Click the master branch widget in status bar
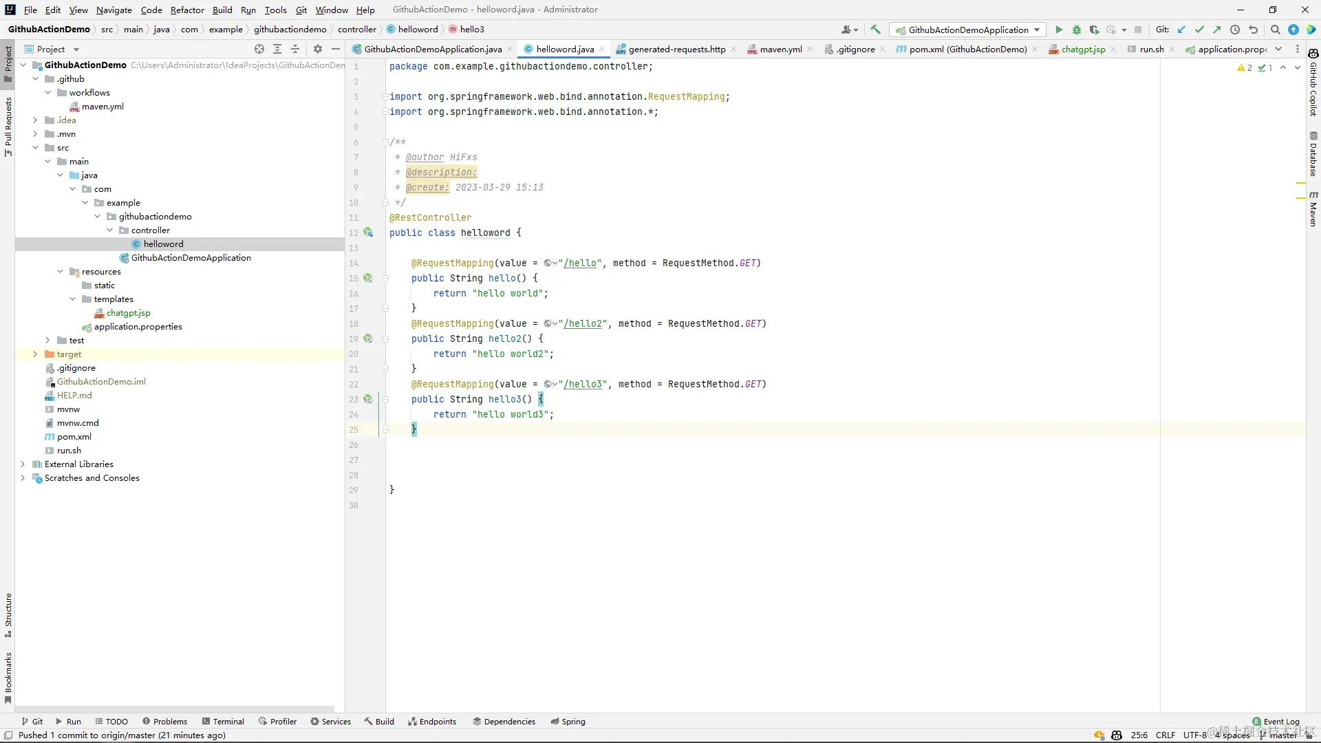Screen dimensions: 1321x743 click(x=1282, y=735)
